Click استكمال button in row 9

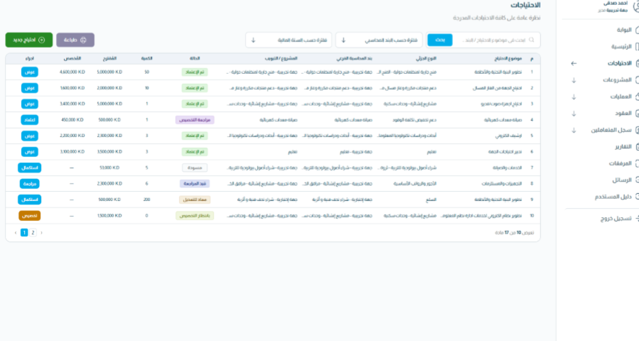click(x=30, y=200)
